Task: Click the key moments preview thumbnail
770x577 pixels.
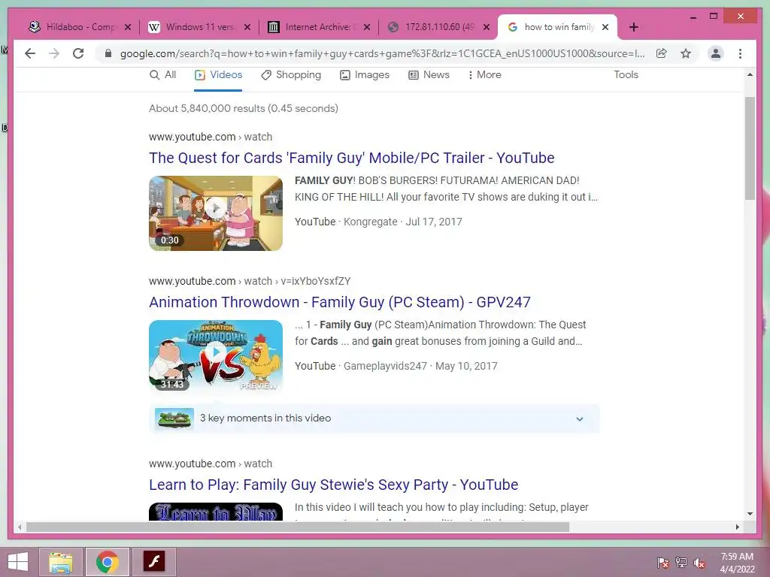Action: (x=174, y=418)
